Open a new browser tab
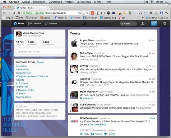Image resolution: width=171 pixels, height=138 pixels. (52, 8)
